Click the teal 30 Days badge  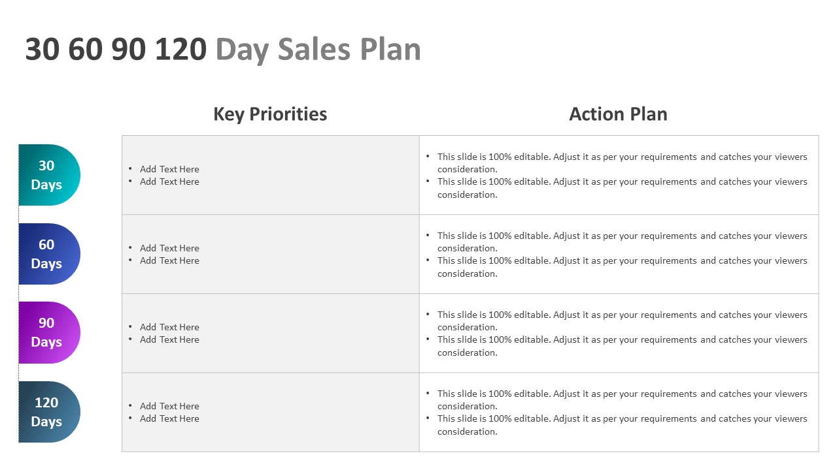pyautogui.click(x=48, y=175)
